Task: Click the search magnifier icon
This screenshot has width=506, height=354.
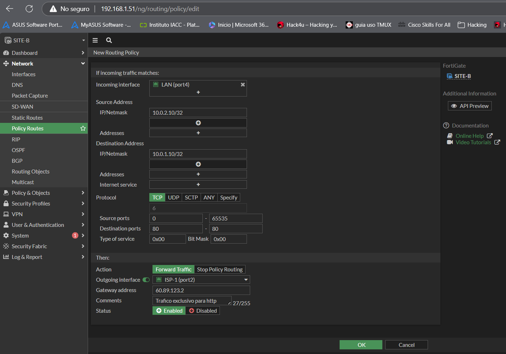Action: click(109, 40)
